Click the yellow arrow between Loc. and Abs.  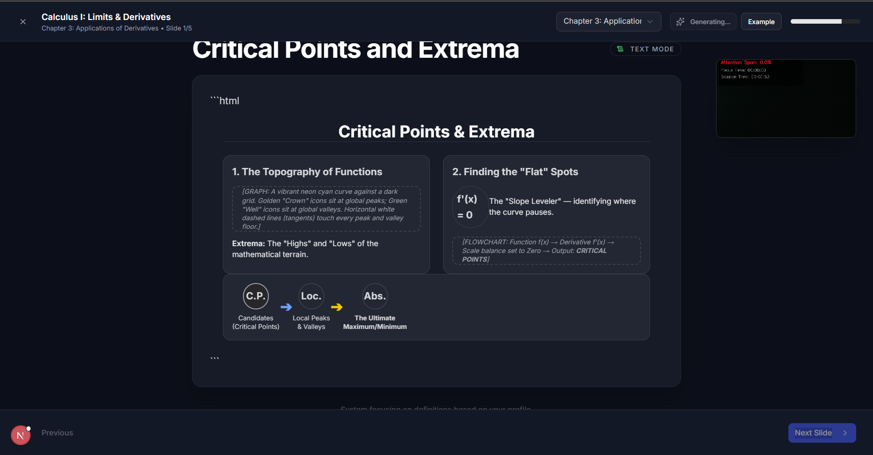coord(337,307)
